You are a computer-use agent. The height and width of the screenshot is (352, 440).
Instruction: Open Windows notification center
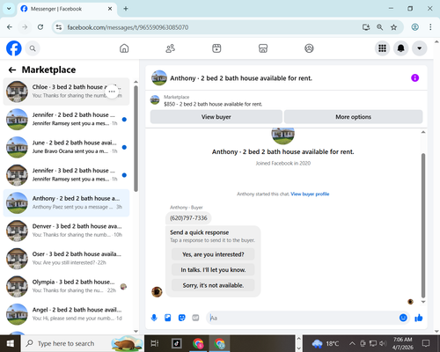pos(426,343)
